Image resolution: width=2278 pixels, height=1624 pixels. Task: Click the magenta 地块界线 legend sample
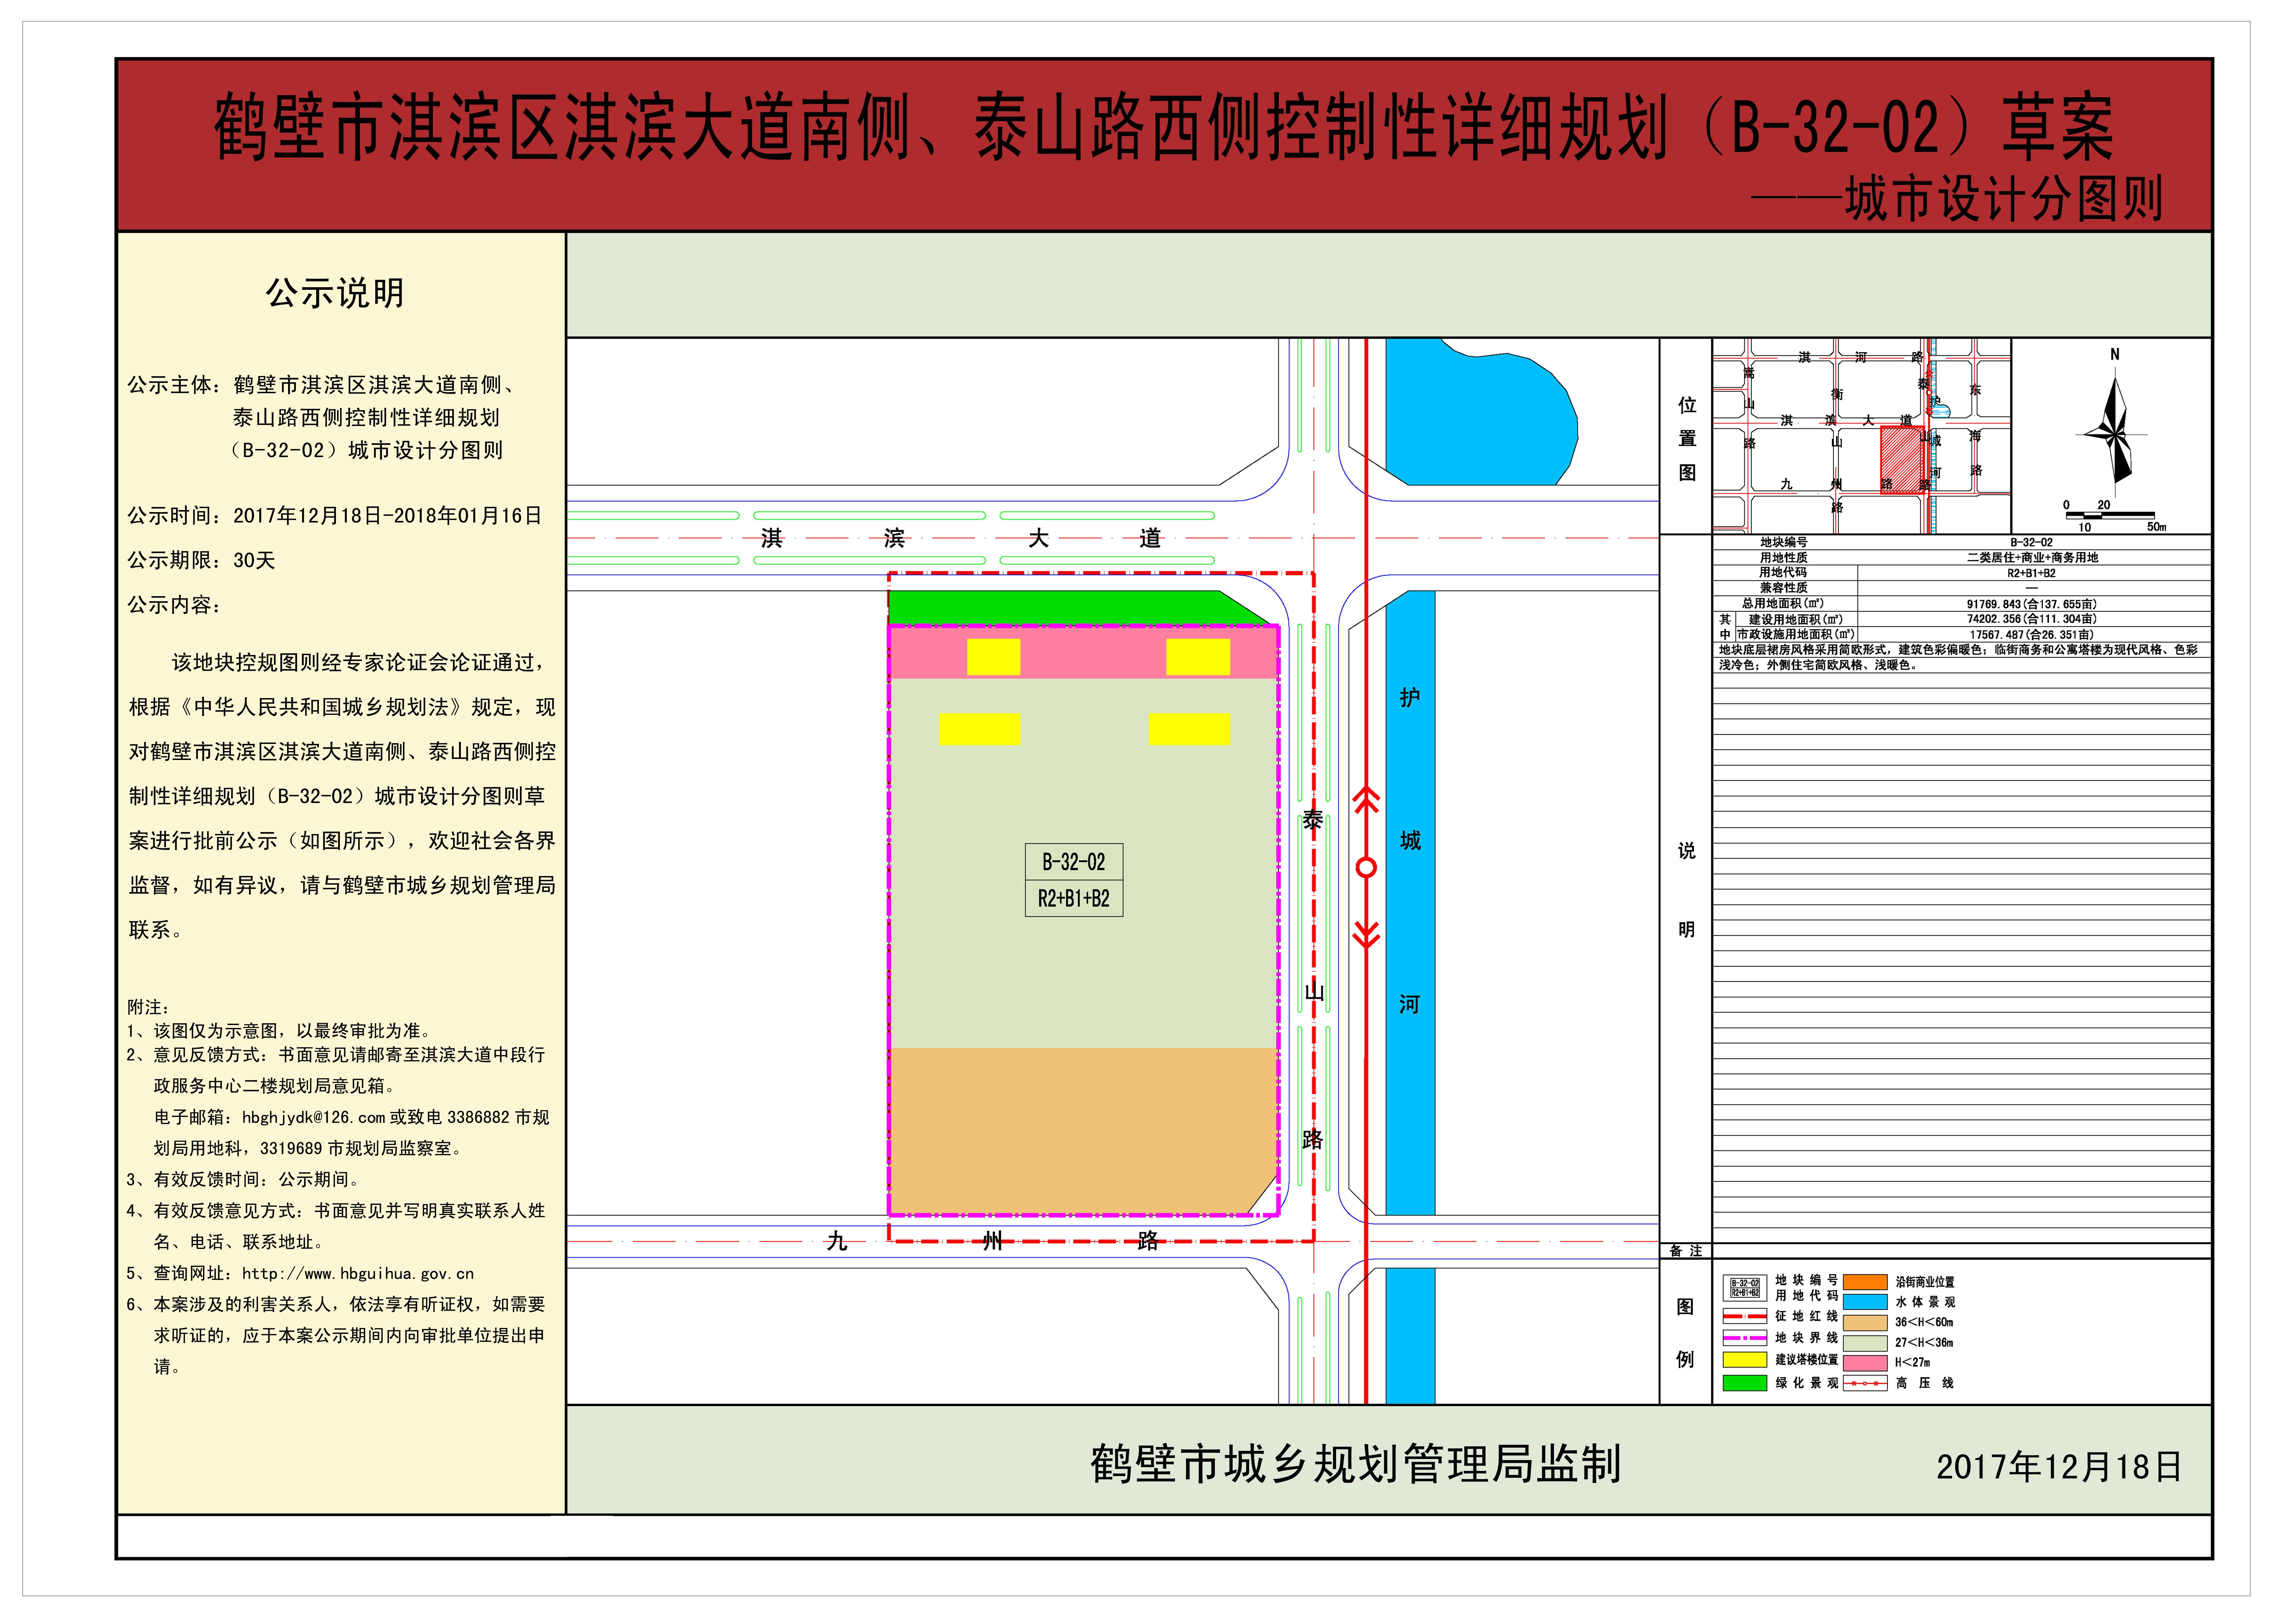coord(1745,1338)
